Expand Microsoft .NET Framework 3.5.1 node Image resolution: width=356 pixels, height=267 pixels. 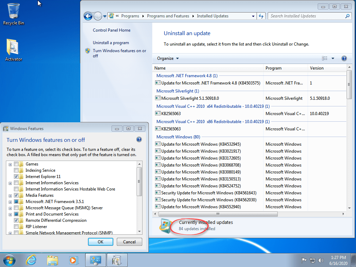coord(10,202)
